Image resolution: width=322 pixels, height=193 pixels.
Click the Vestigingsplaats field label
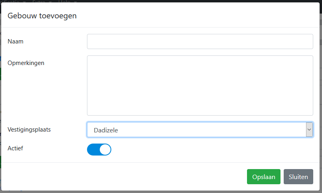[x=29, y=130]
